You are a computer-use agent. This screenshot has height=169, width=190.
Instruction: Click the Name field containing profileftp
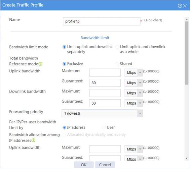102,21
